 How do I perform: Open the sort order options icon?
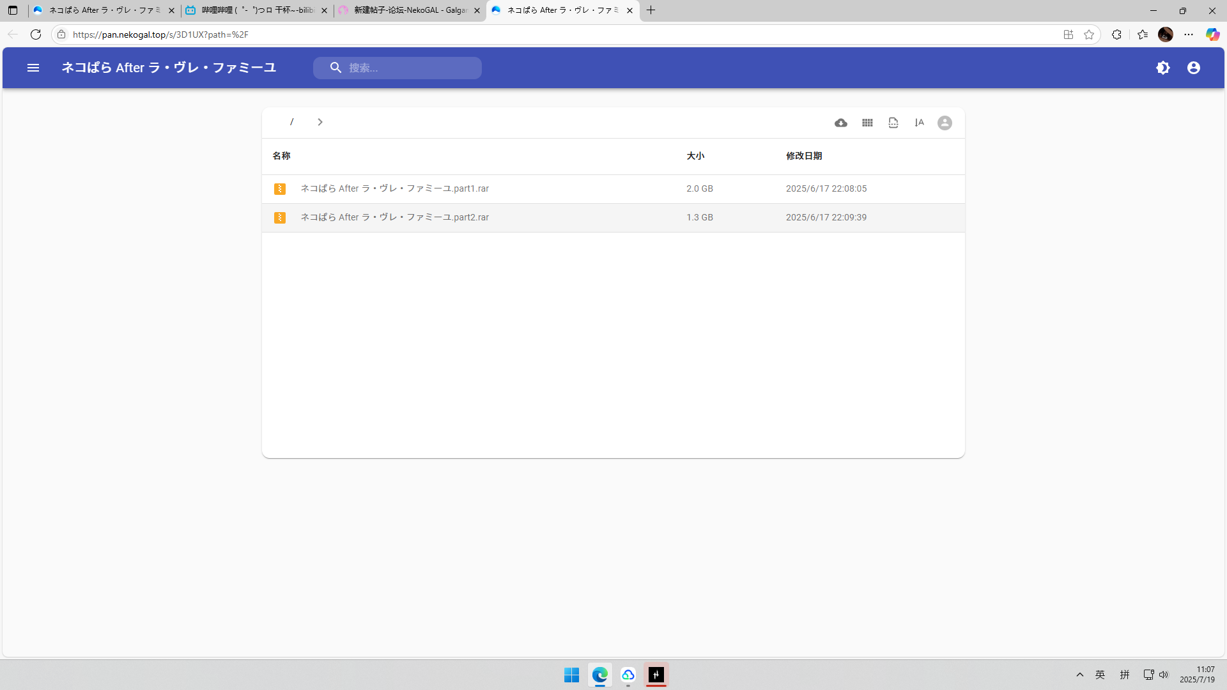click(x=919, y=123)
